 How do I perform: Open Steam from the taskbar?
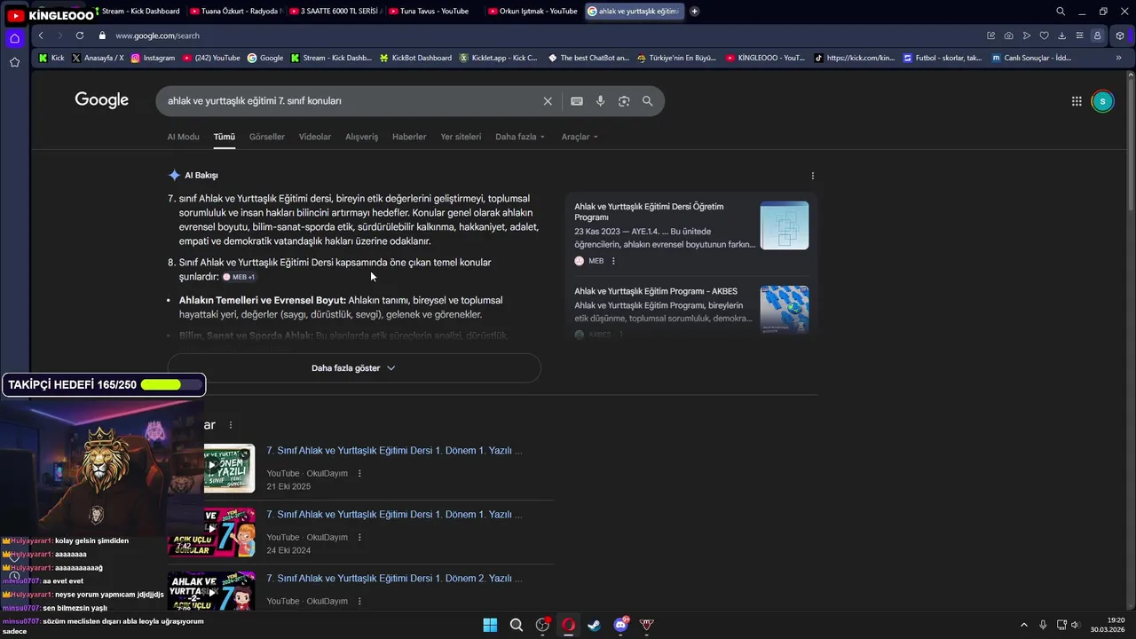(595, 625)
